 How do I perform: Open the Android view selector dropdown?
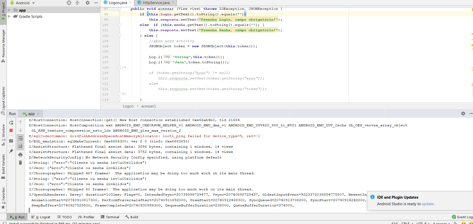pos(23,3)
